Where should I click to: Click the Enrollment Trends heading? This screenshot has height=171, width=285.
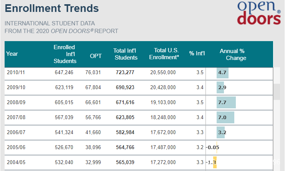[52, 8]
